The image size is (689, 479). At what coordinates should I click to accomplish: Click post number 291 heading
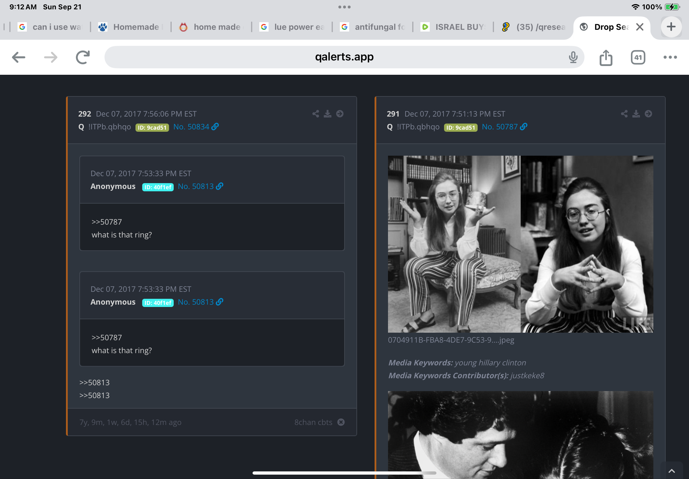click(x=393, y=114)
